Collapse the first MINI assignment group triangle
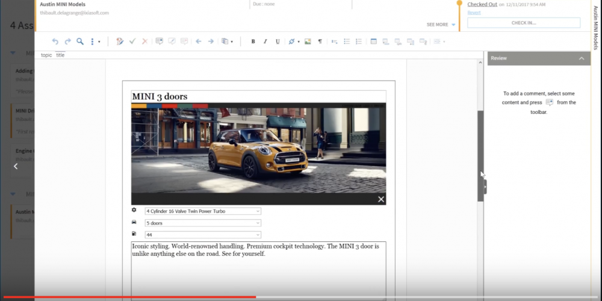Viewport: 602px width, 301px height. [13, 53]
